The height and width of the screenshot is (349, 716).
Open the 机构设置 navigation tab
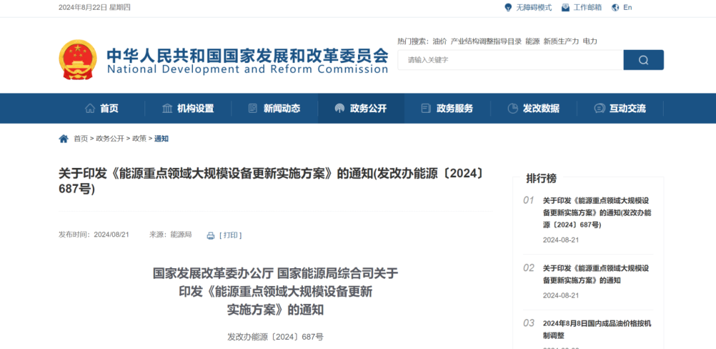coord(188,108)
